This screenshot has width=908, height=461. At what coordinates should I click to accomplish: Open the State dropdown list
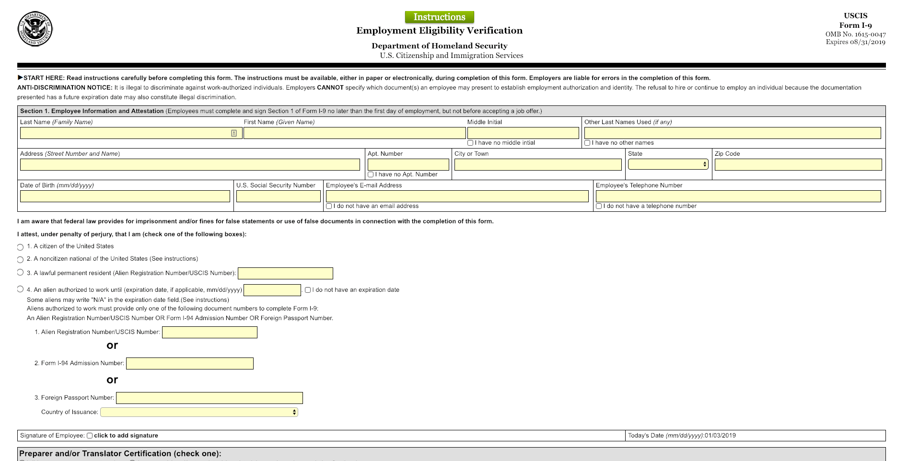[x=668, y=164]
